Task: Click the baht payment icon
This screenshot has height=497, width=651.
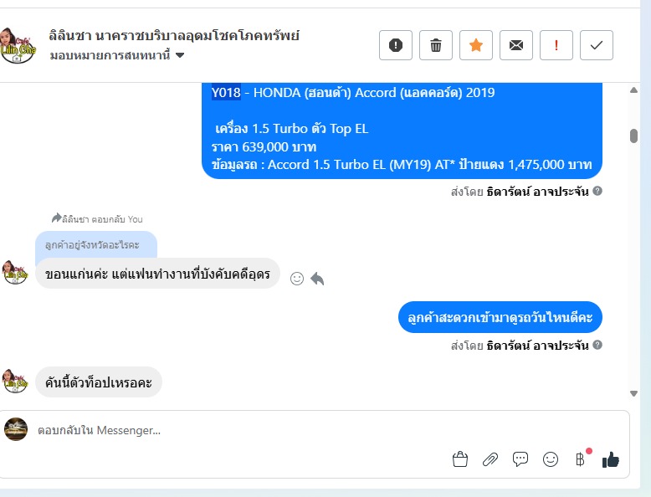Action: coord(581,459)
